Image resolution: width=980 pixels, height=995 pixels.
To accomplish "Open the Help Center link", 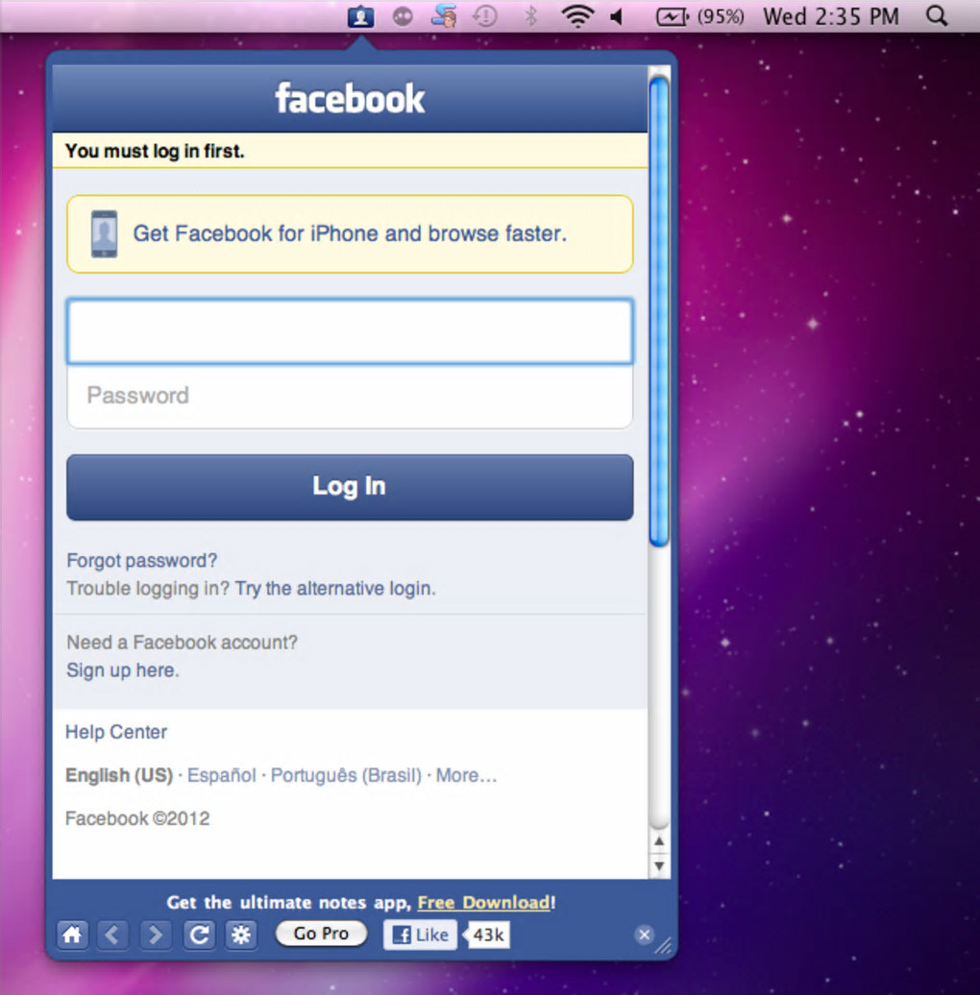I will 116,732.
